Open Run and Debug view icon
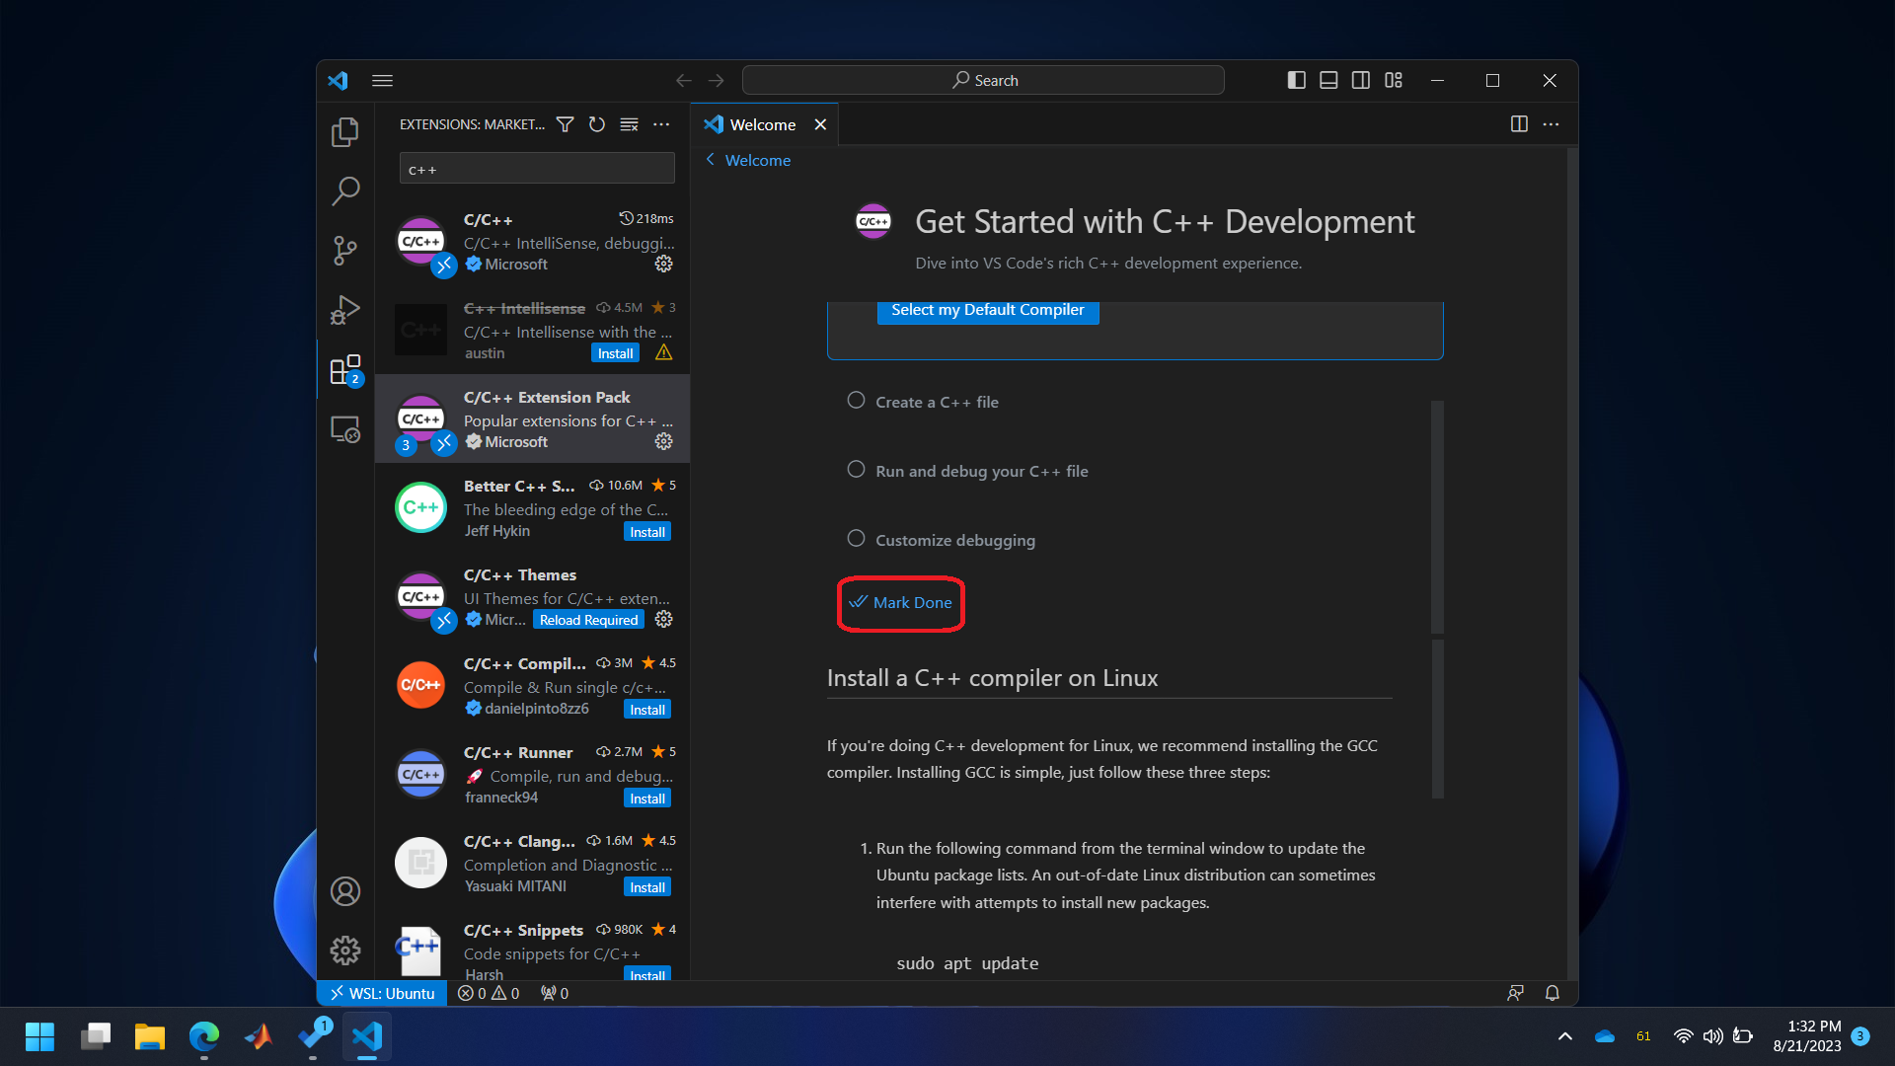This screenshot has width=1895, height=1066. pos(344,310)
